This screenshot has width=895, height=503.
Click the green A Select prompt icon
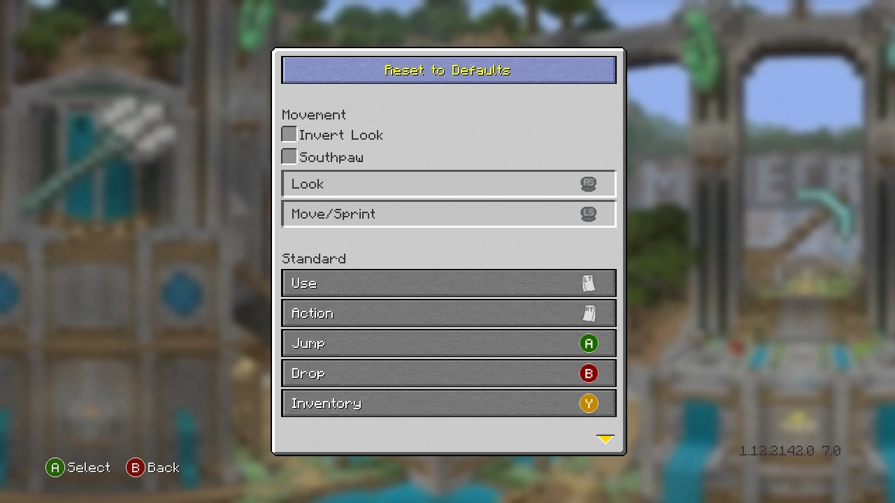55,467
